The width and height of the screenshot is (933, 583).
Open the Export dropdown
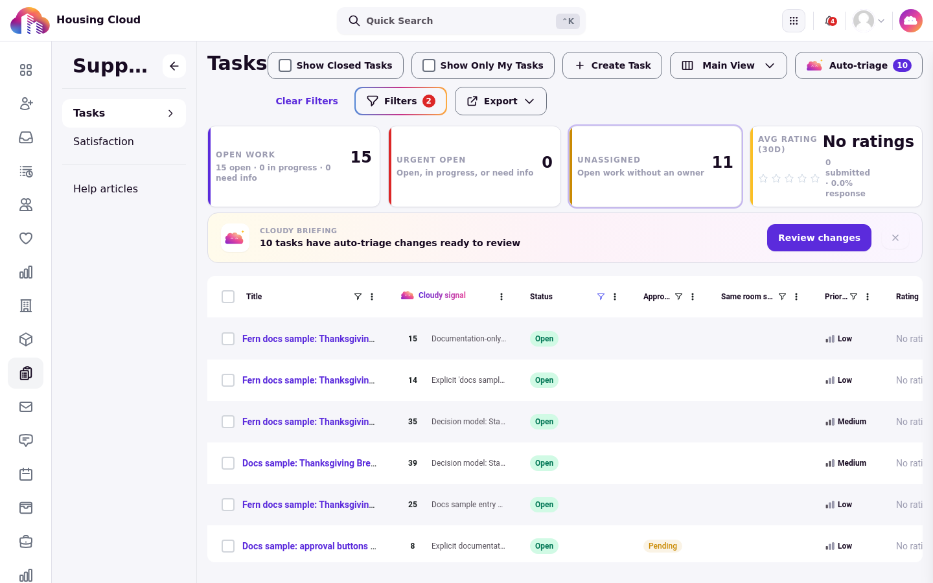point(501,101)
